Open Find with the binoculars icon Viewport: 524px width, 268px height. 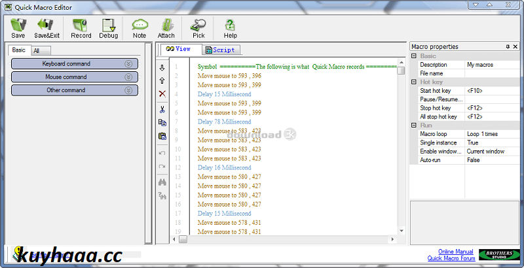tap(162, 182)
